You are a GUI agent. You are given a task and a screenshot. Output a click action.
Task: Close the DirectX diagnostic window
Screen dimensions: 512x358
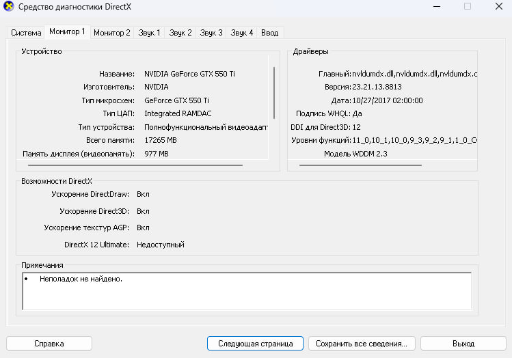pos(498,7)
